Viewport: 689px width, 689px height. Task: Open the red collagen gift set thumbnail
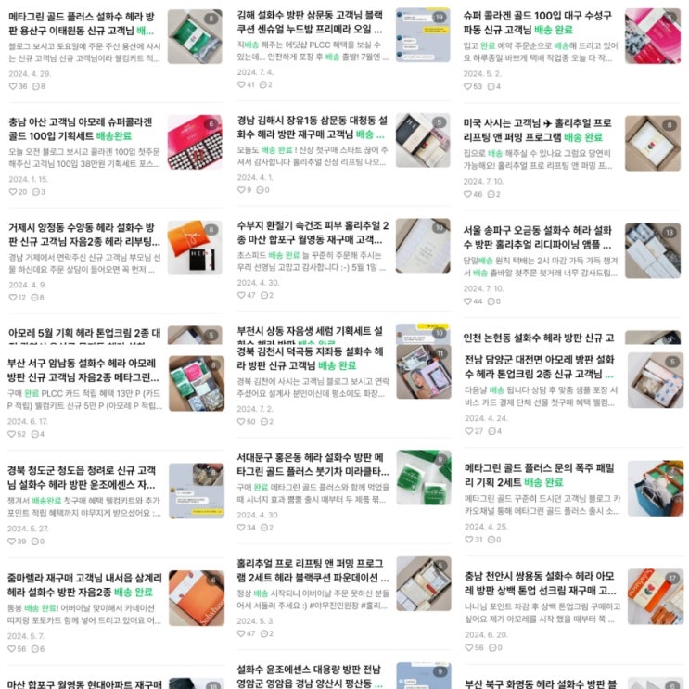pos(195,142)
